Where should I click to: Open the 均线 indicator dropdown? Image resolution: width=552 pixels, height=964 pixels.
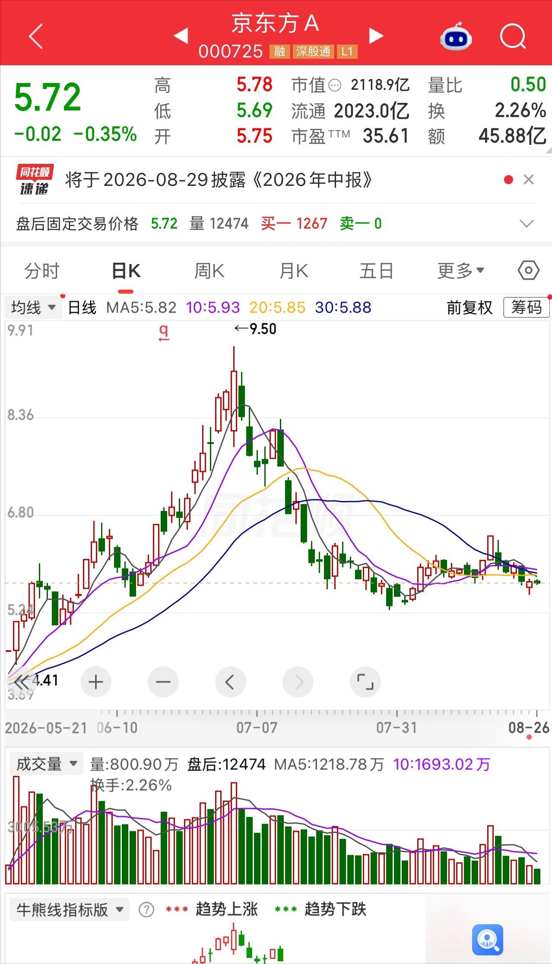coord(34,308)
